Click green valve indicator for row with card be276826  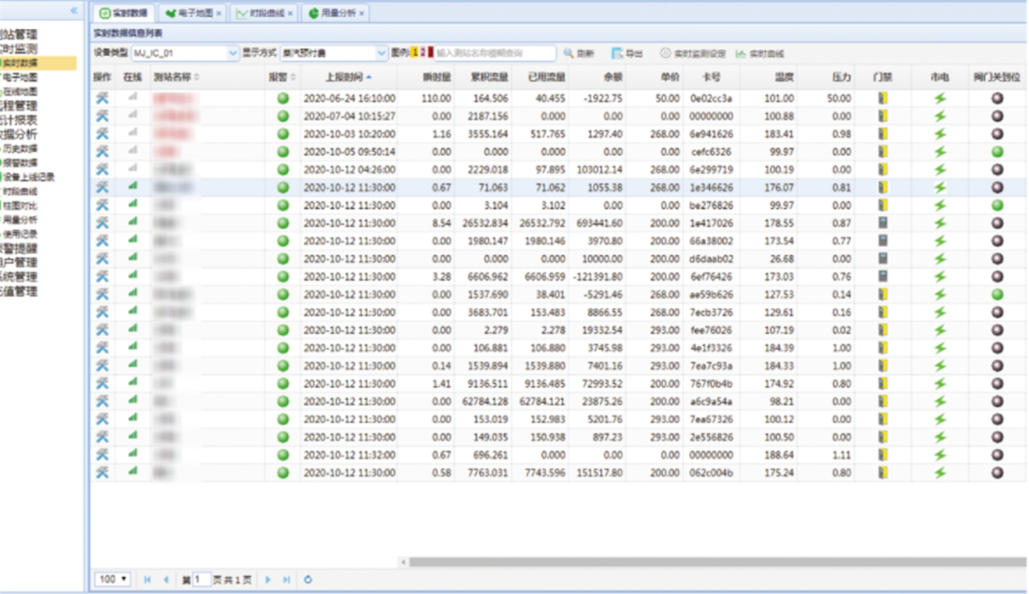[x=997, y=205]
